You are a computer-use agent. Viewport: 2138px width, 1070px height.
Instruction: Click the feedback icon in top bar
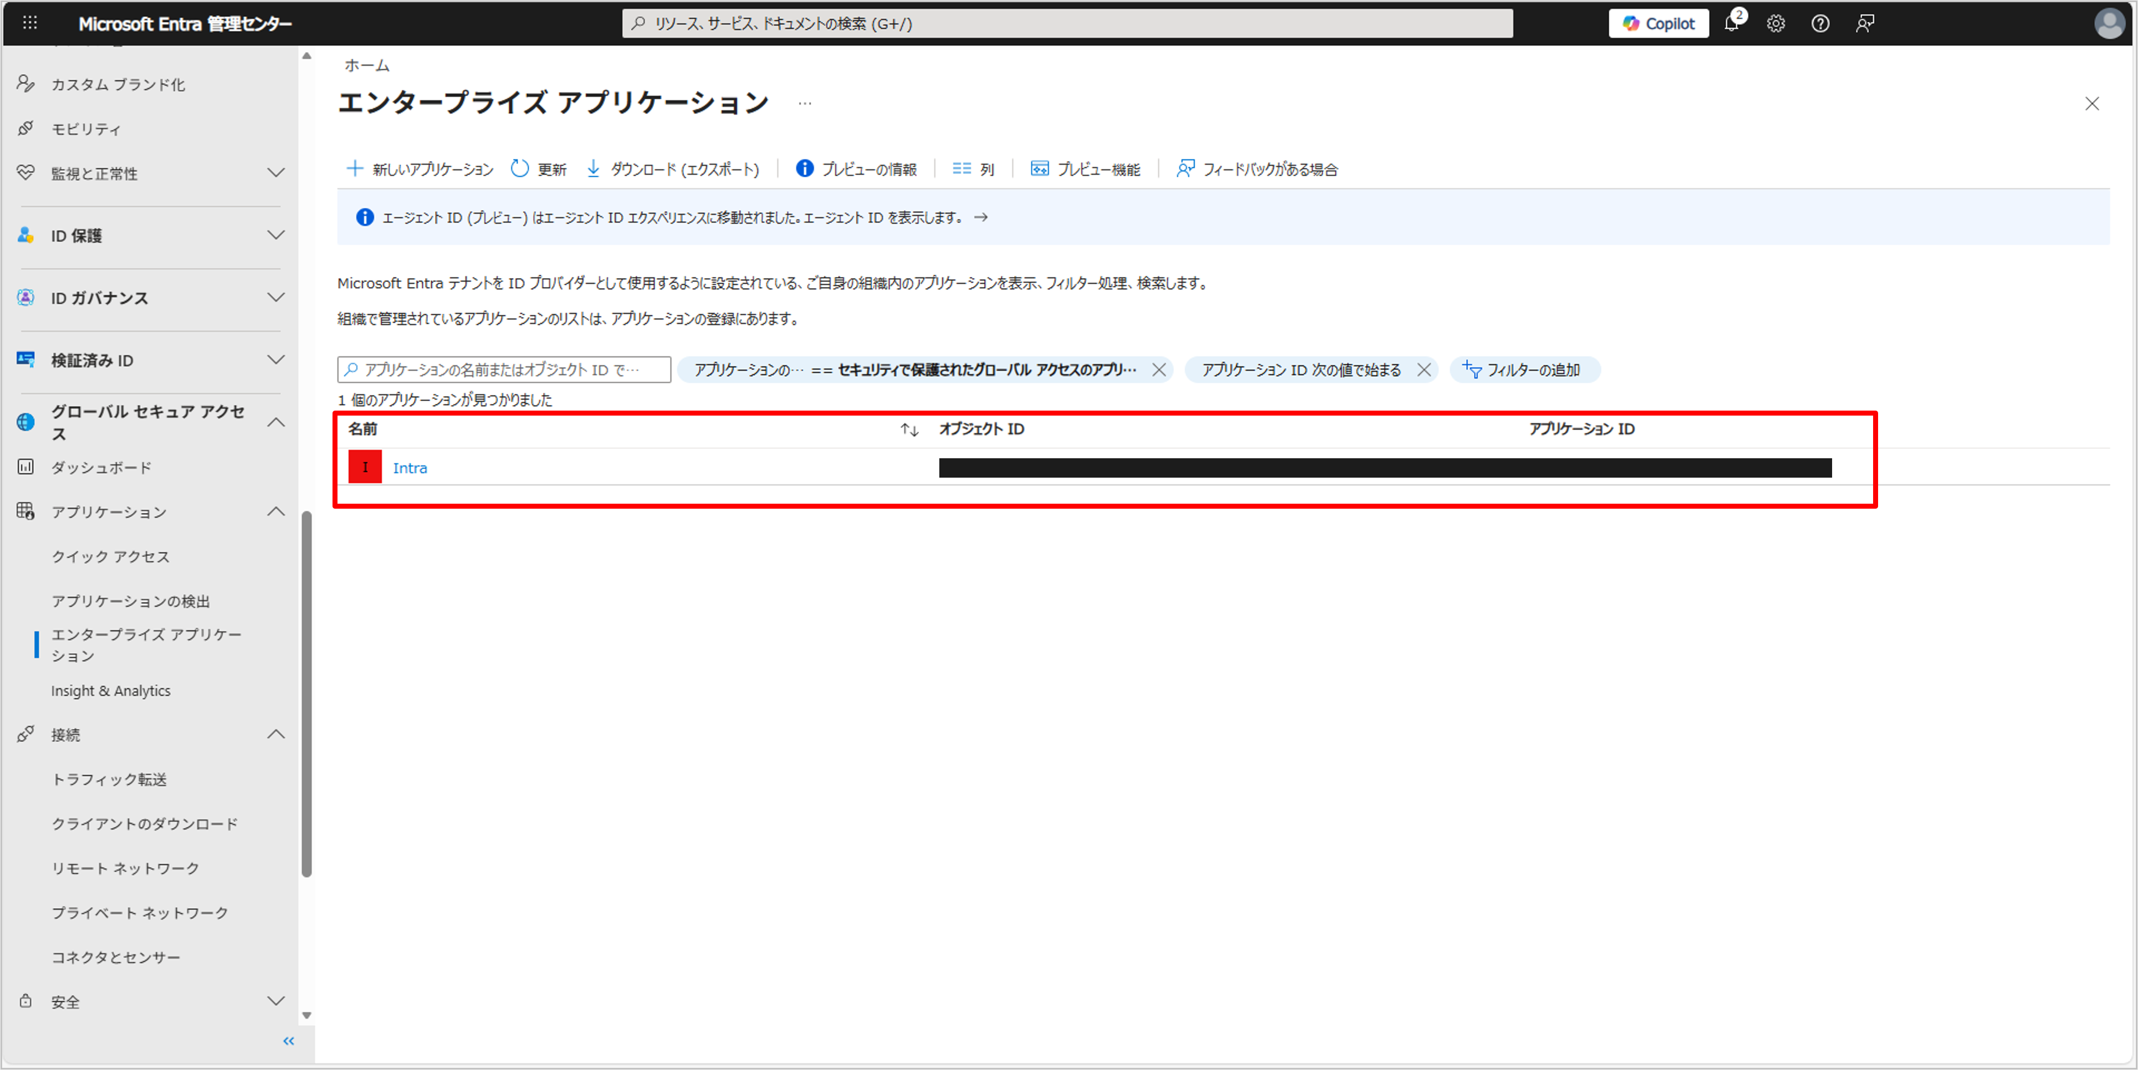click(1865, 23)
